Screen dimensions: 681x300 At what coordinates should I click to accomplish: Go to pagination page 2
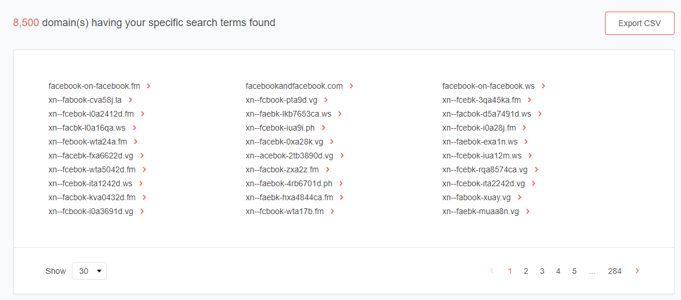click(x=526, y=271)
